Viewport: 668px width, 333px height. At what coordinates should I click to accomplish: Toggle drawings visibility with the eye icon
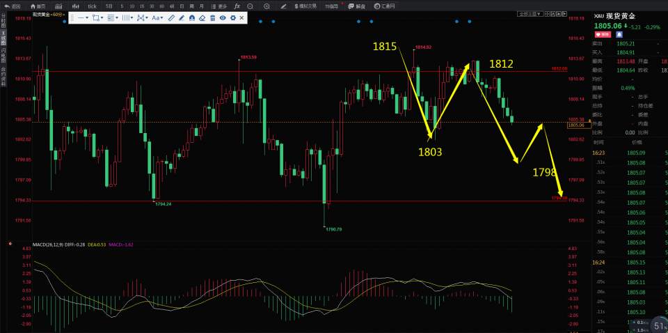[223, 18]
